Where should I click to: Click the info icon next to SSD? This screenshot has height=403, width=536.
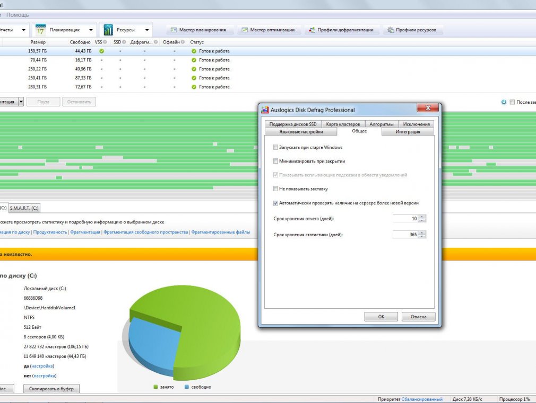[x=124, y=42]
